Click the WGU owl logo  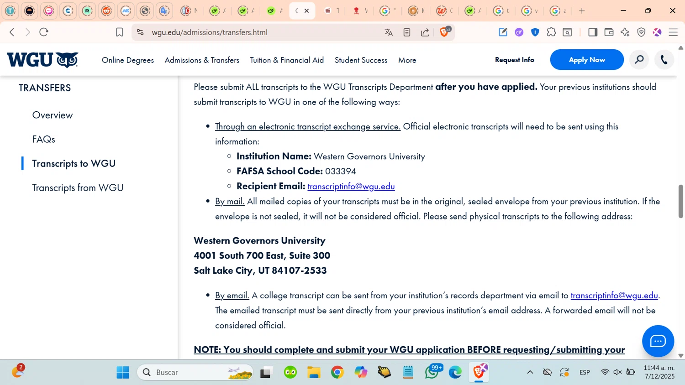click(42, 60)
